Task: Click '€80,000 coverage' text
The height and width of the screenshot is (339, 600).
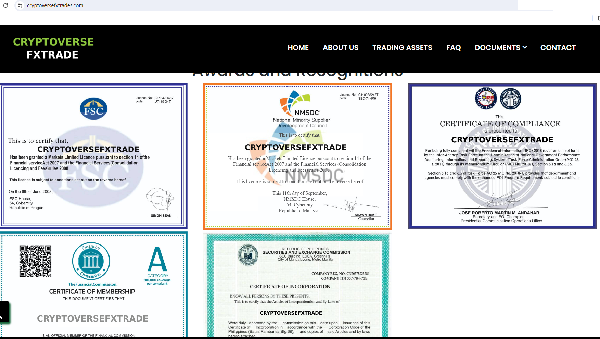Action: point(157,280)
